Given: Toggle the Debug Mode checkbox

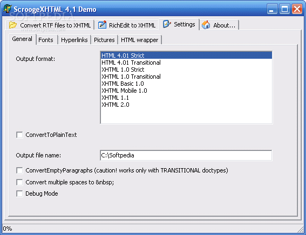Looking at the screenshot, I should pos(19,193).
